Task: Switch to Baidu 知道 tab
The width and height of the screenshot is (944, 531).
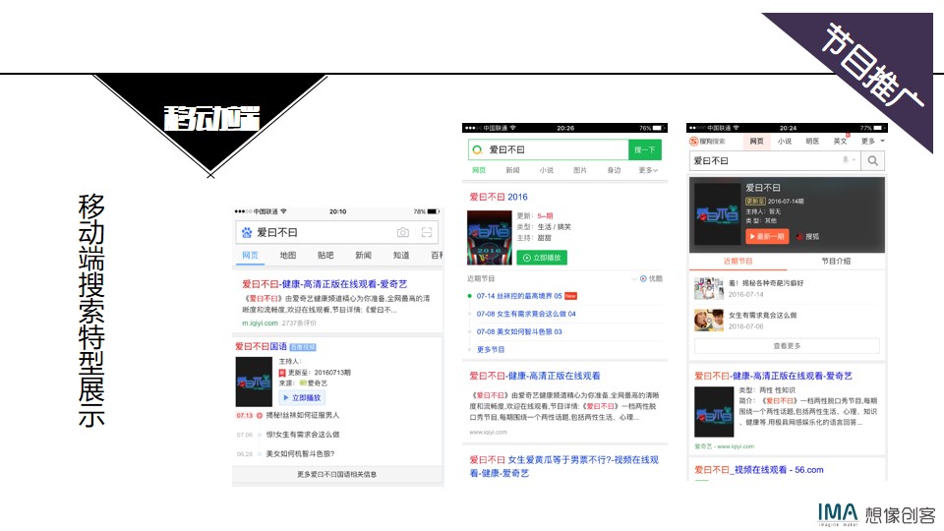Action: coord(401,256)
